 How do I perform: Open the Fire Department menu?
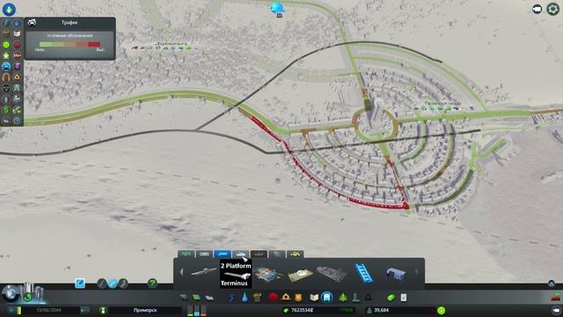click(x=286, y=298)
